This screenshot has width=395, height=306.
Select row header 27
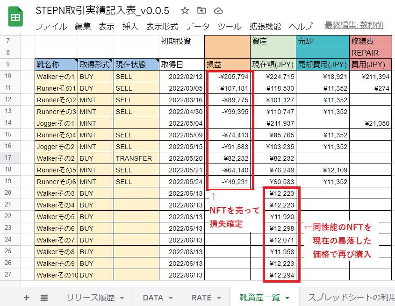(10, 275)
